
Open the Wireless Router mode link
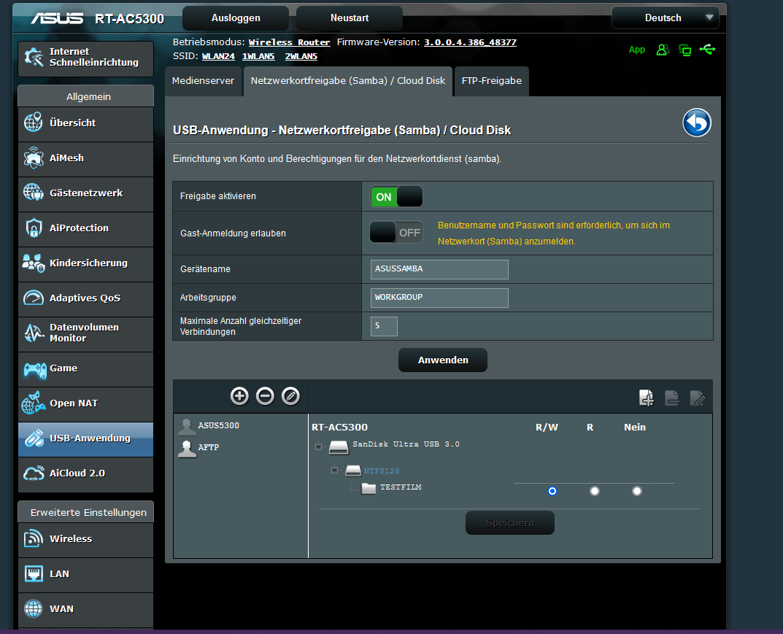point(289,42)
